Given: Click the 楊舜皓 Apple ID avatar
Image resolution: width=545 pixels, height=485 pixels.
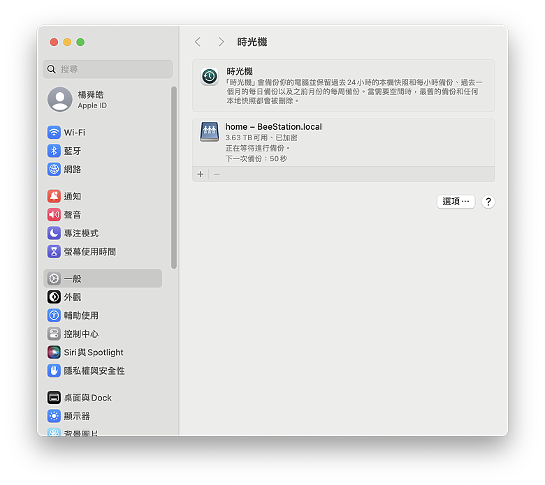Looking at the screenshot, I should pyautogui.click(x=60, y=99).
